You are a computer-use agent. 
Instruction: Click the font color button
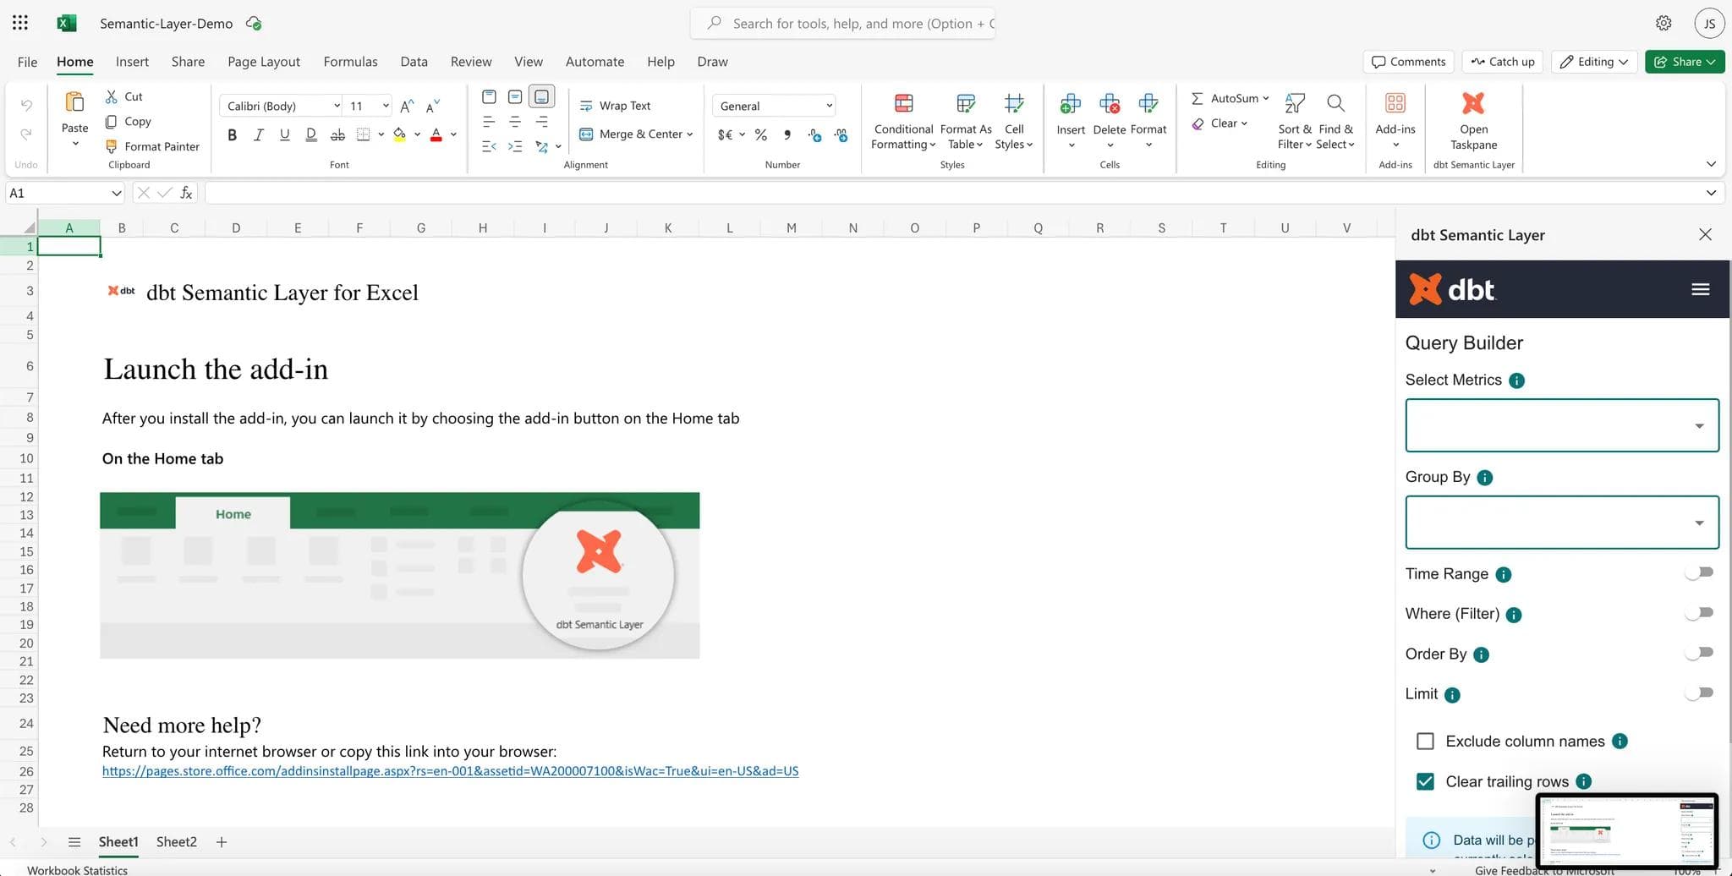436,134
